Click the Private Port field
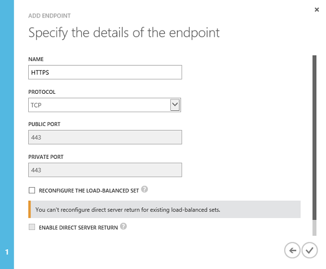 [105, 170]
